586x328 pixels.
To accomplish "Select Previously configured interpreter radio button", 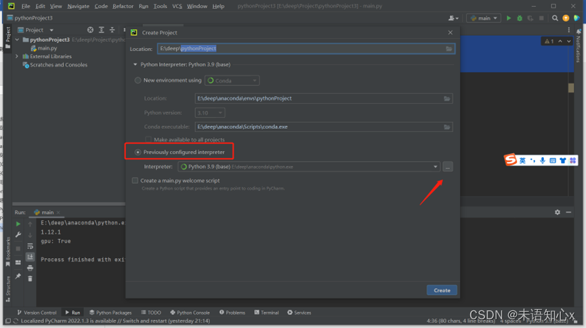I will click(x=138, y=152).
